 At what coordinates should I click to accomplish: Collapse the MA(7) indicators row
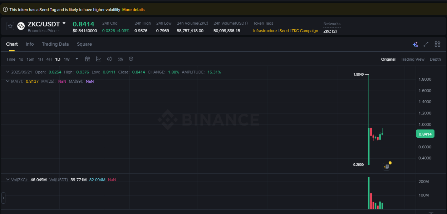pyautogui.click(x=7, y=81)
